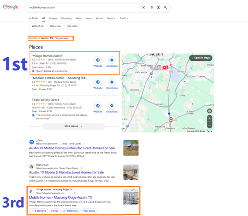Image resolution: width=248 pixels, height=216 pixels.
Task: Open Village Homes Austin website globe icon
Action: pyautogui.click(x=98, y=60)
